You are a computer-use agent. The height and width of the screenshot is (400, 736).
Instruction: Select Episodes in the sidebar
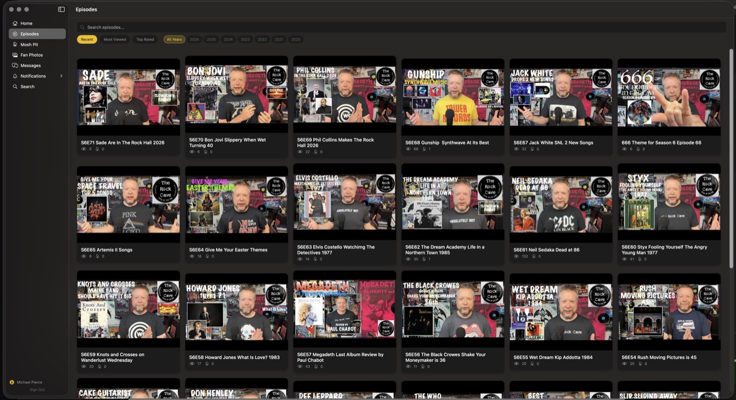pos(29,34)
